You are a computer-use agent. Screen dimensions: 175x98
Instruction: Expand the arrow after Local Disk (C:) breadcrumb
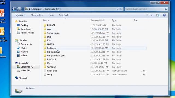tap(61, 9)
